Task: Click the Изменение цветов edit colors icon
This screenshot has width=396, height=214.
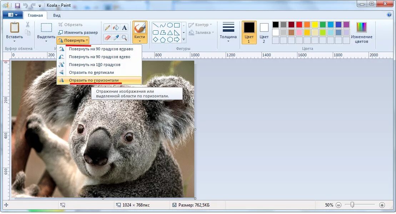Action: [x=361, y=27]
